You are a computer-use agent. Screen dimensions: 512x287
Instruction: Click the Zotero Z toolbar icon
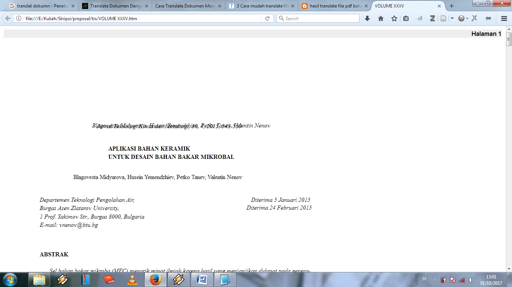pyautogui.click(x=432, y=18)
